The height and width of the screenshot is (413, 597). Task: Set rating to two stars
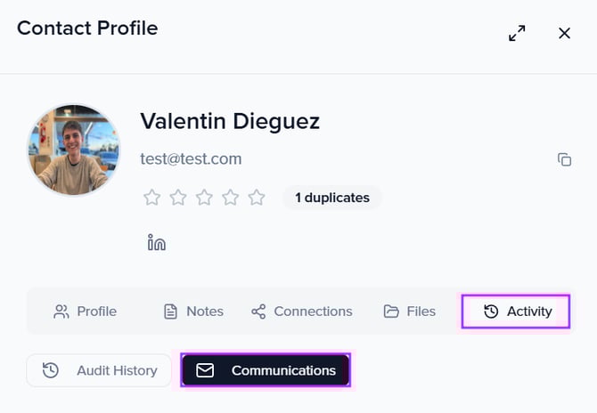(x=178, y=198)
